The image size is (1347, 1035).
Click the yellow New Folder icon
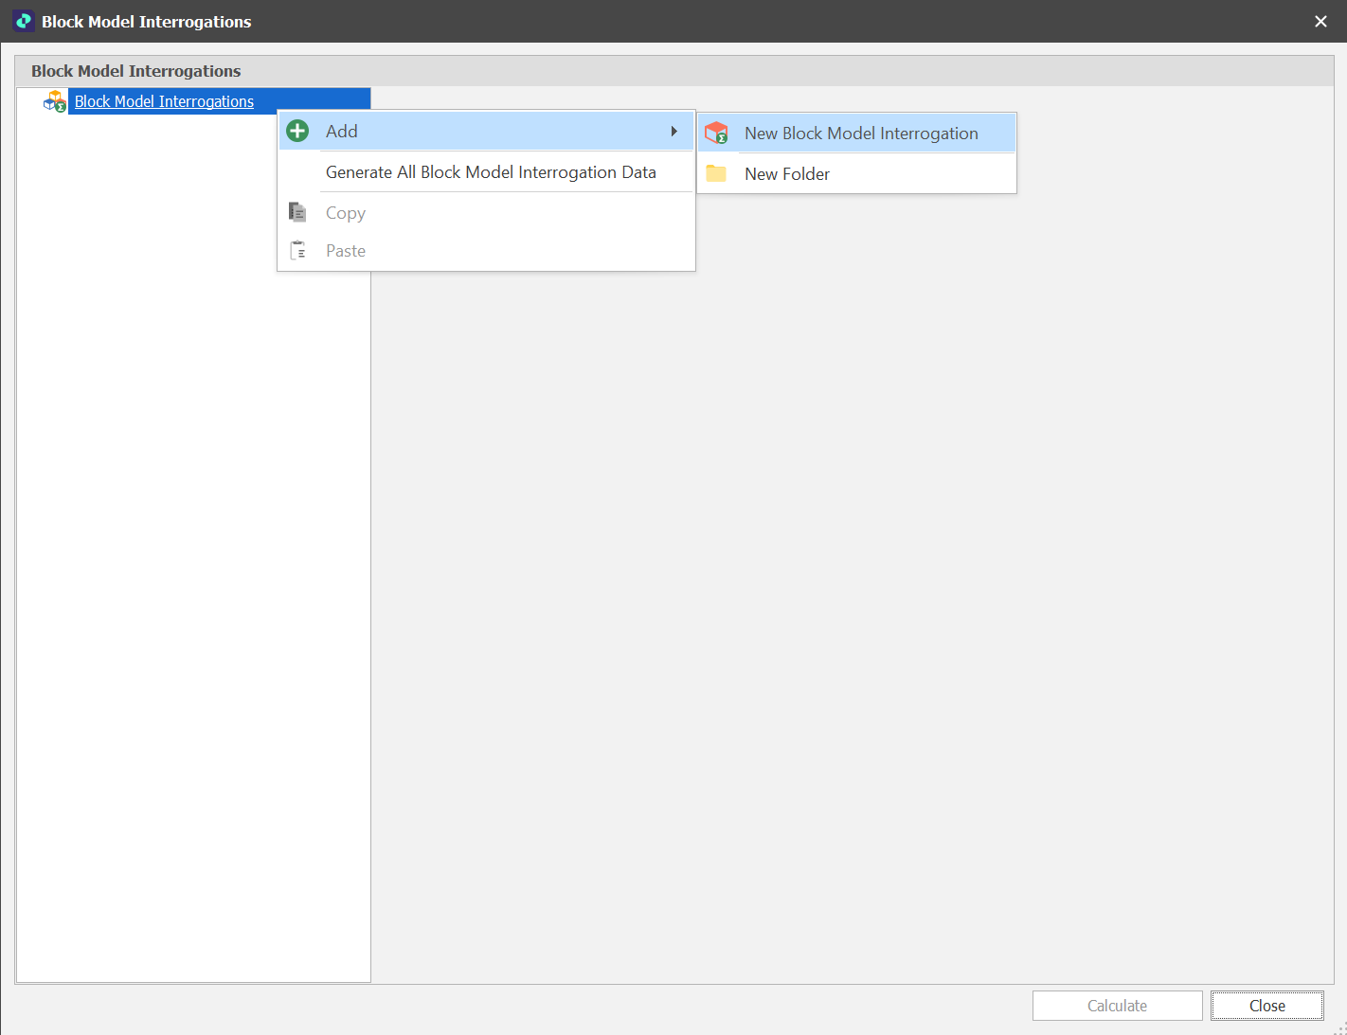(x=716, y=174)
